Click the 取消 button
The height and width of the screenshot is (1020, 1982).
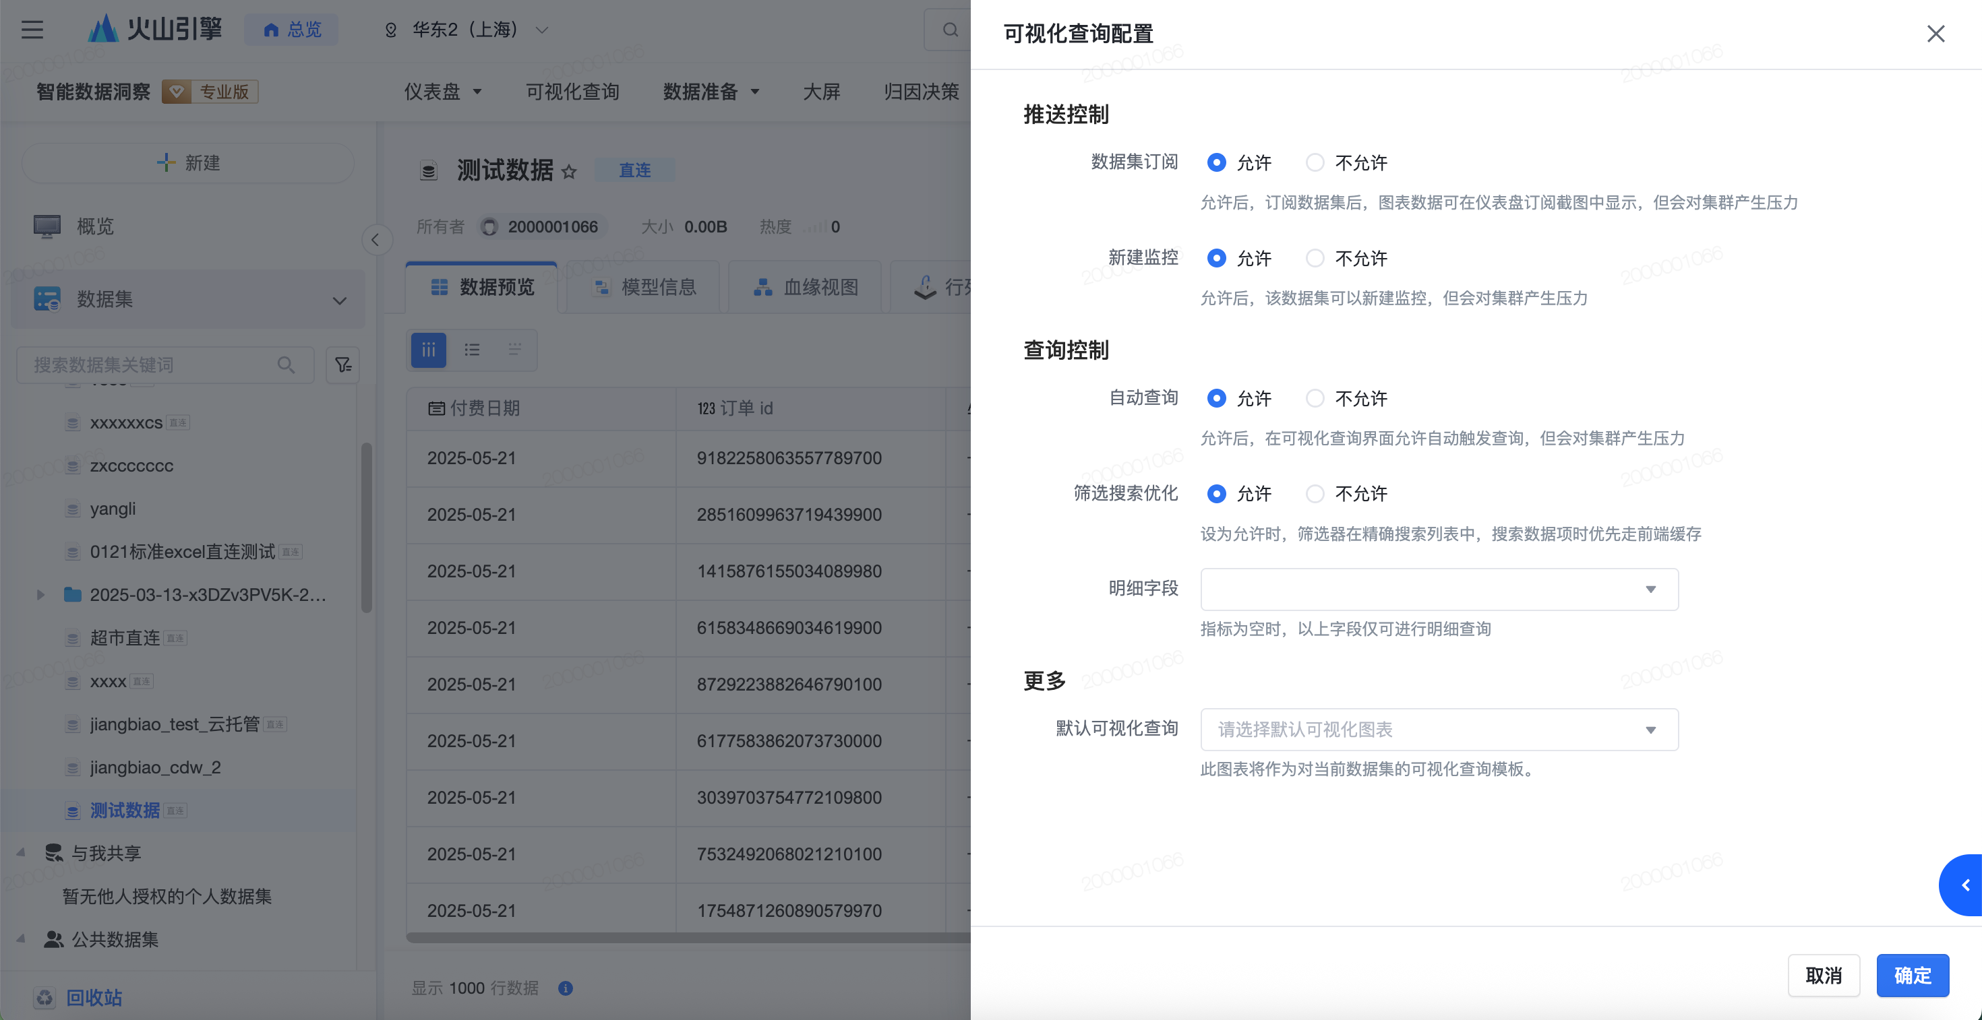coord(1823,976)
